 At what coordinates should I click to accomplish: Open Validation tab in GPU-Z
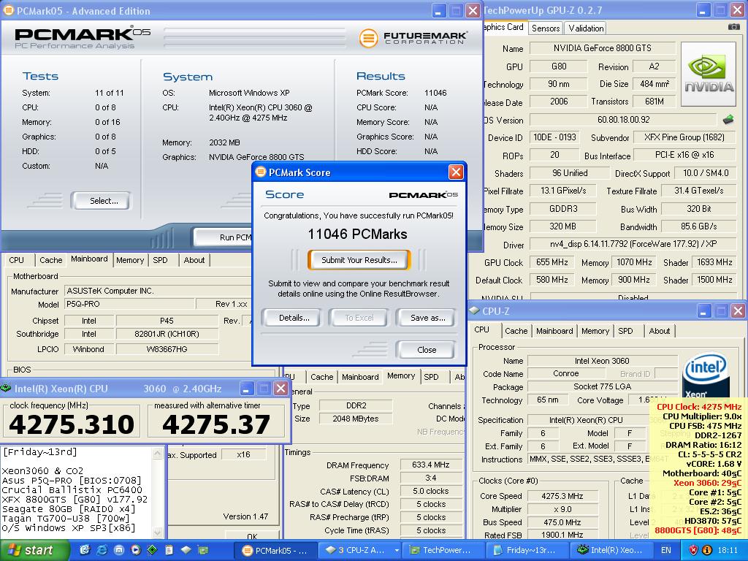[586, 28]
